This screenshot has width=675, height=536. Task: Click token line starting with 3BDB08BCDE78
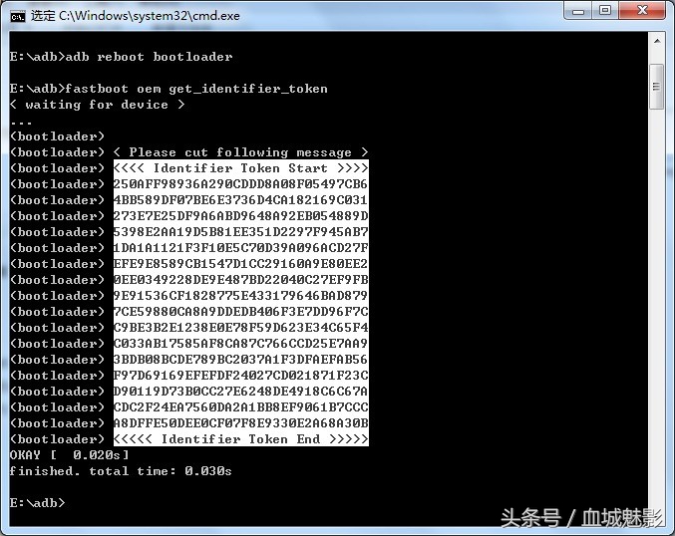241,360
